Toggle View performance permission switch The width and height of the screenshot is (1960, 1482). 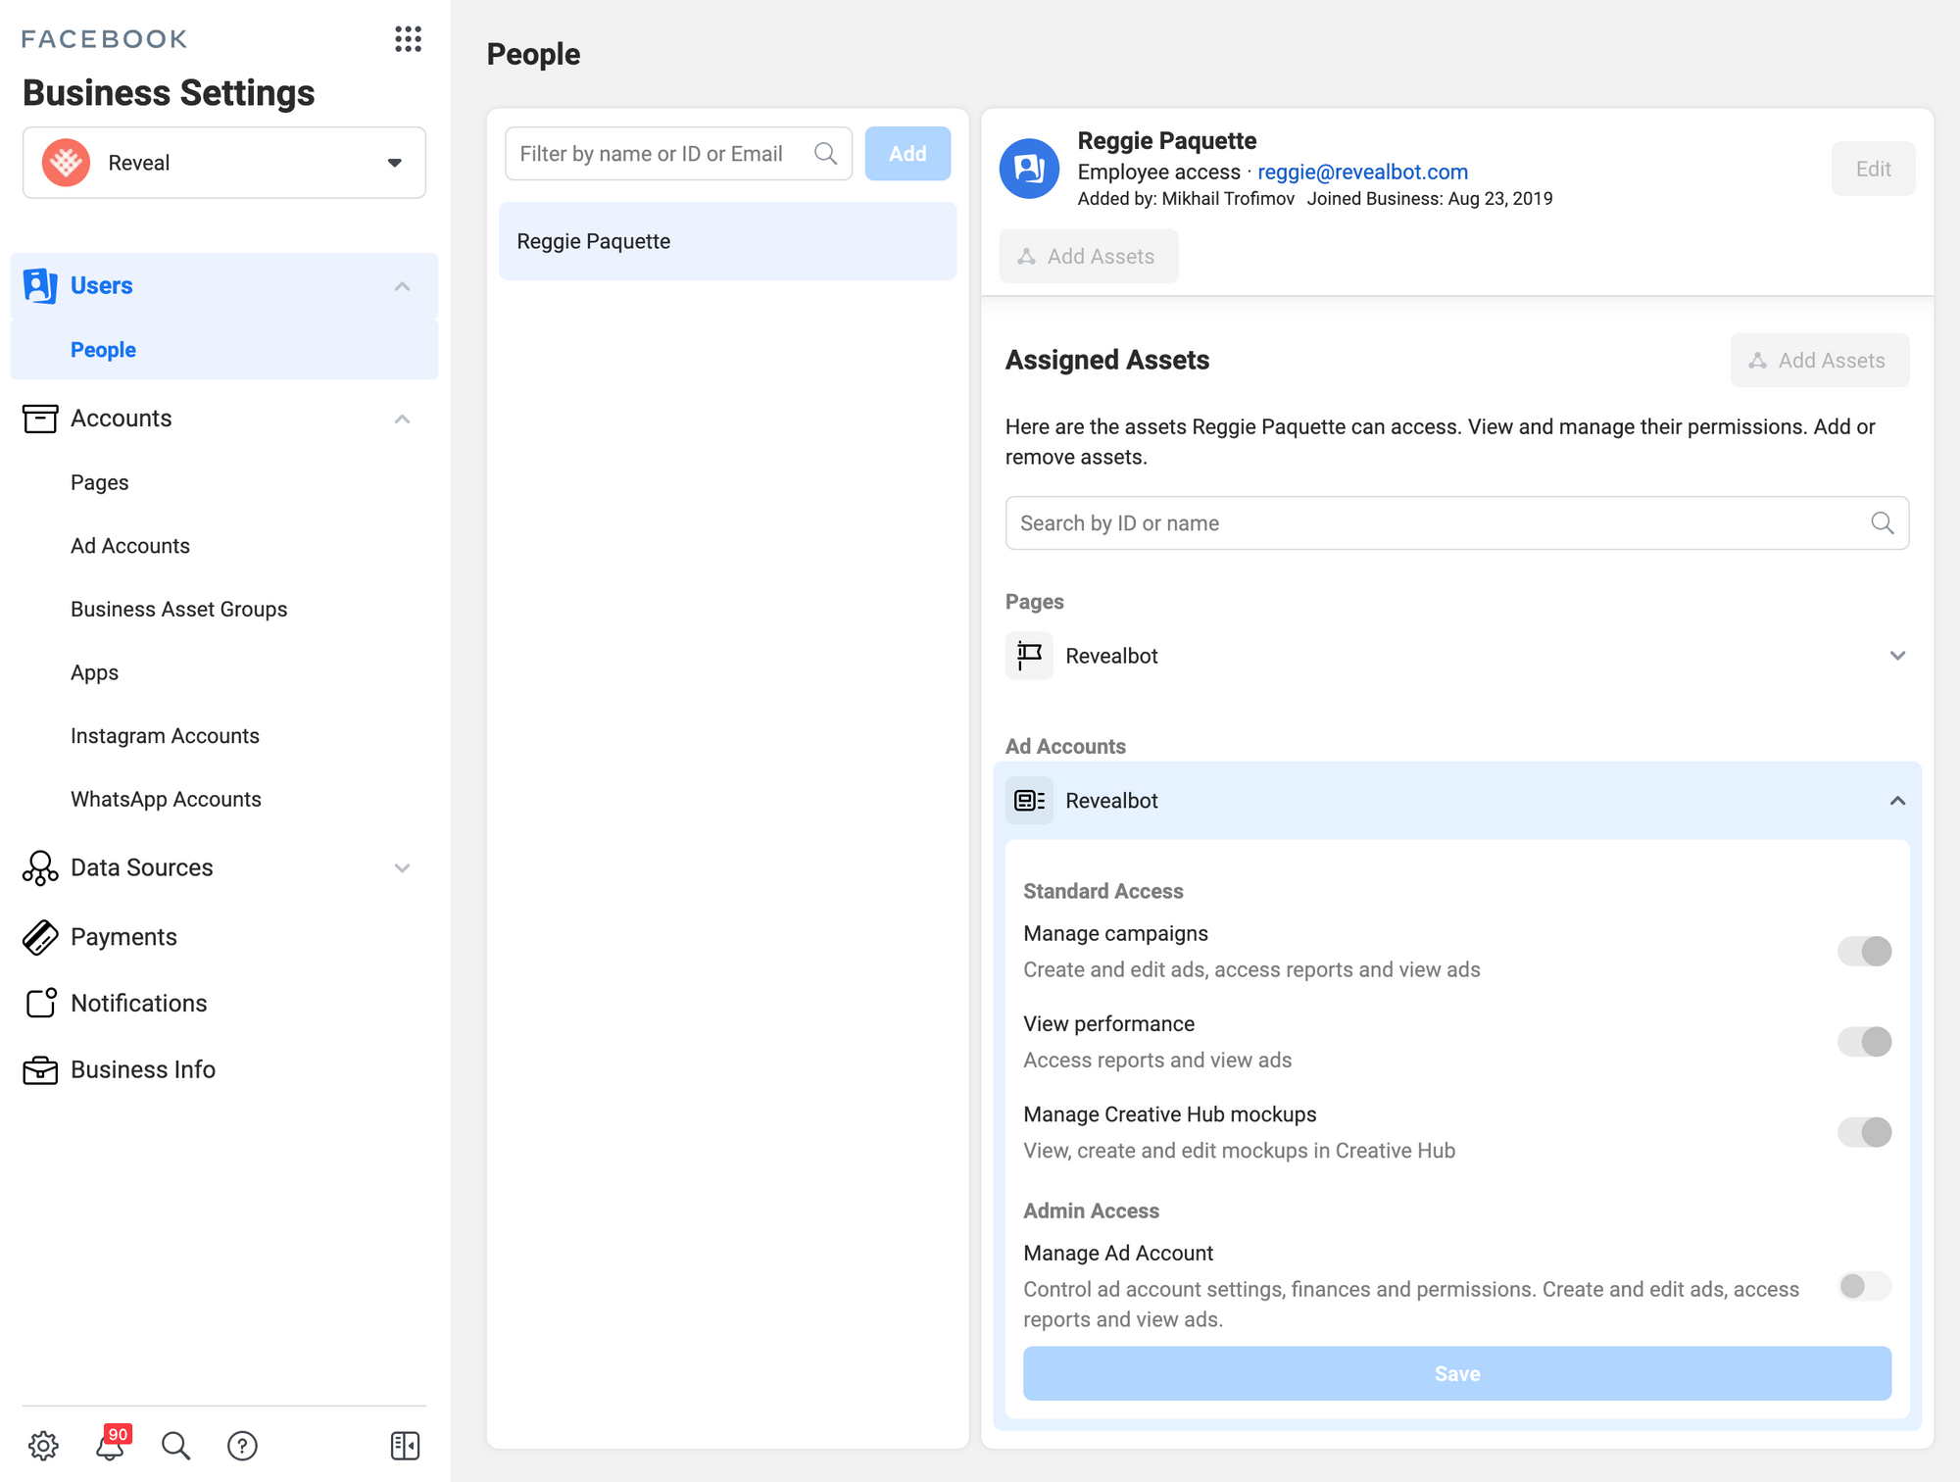1865,1041
